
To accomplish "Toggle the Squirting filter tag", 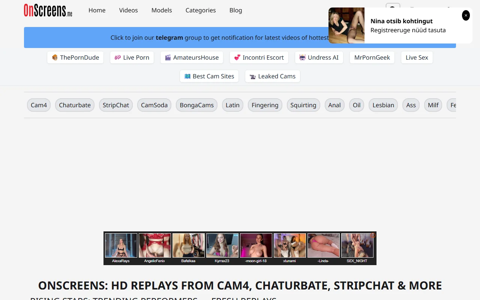I will coord(303,105).
